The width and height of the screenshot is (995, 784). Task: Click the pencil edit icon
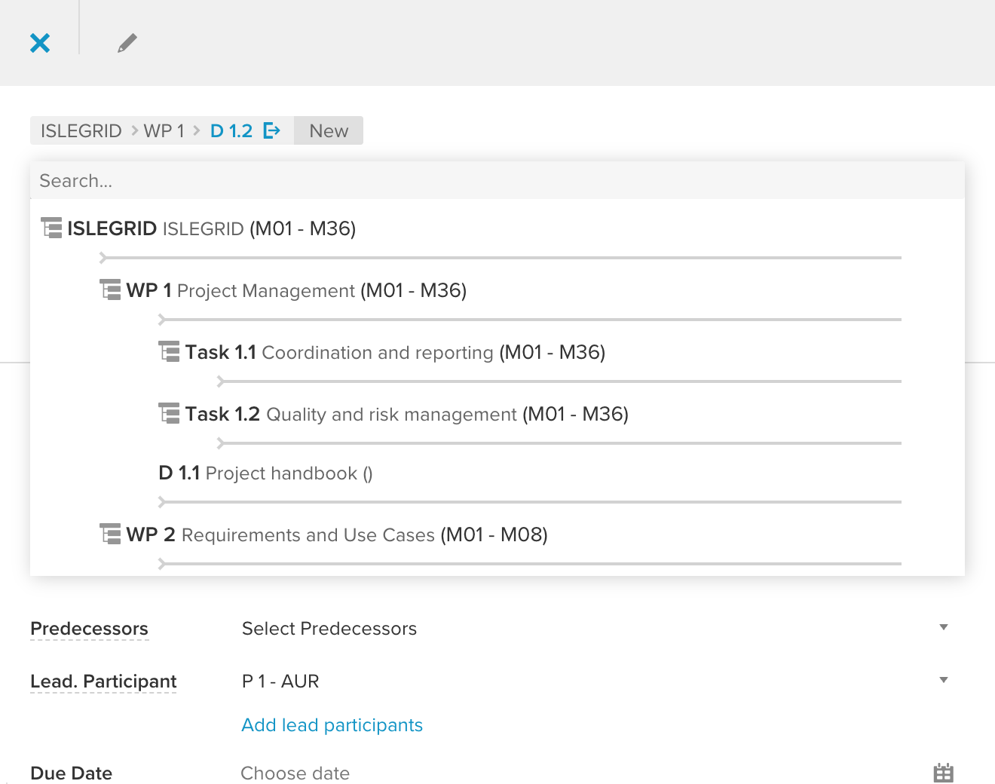tap(127, 43)
